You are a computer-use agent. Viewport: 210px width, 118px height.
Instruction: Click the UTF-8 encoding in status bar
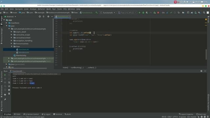pos(175,117)
